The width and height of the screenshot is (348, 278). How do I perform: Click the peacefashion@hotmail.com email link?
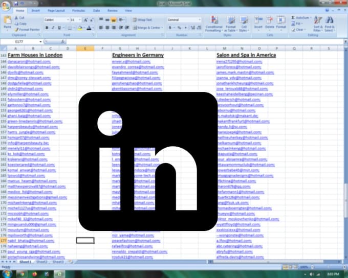136,241
